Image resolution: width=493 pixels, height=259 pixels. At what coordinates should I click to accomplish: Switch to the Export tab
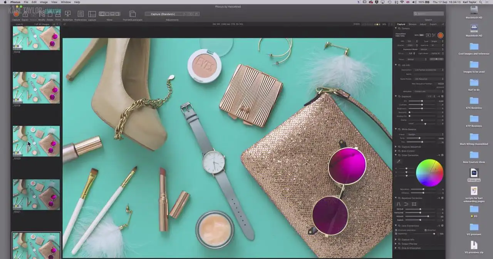[433, 24]
